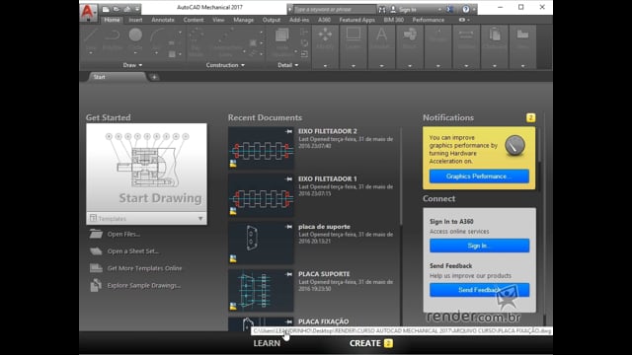Click the search binoculars icon

tap(382, 9)
